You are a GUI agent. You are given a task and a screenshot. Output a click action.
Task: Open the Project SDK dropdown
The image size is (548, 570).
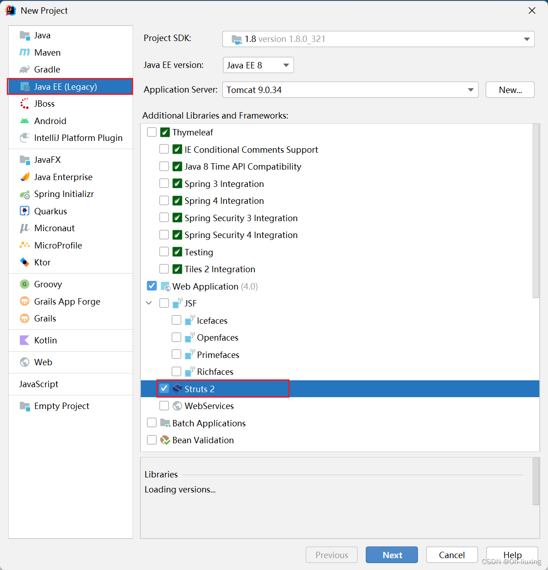point(527,39)
